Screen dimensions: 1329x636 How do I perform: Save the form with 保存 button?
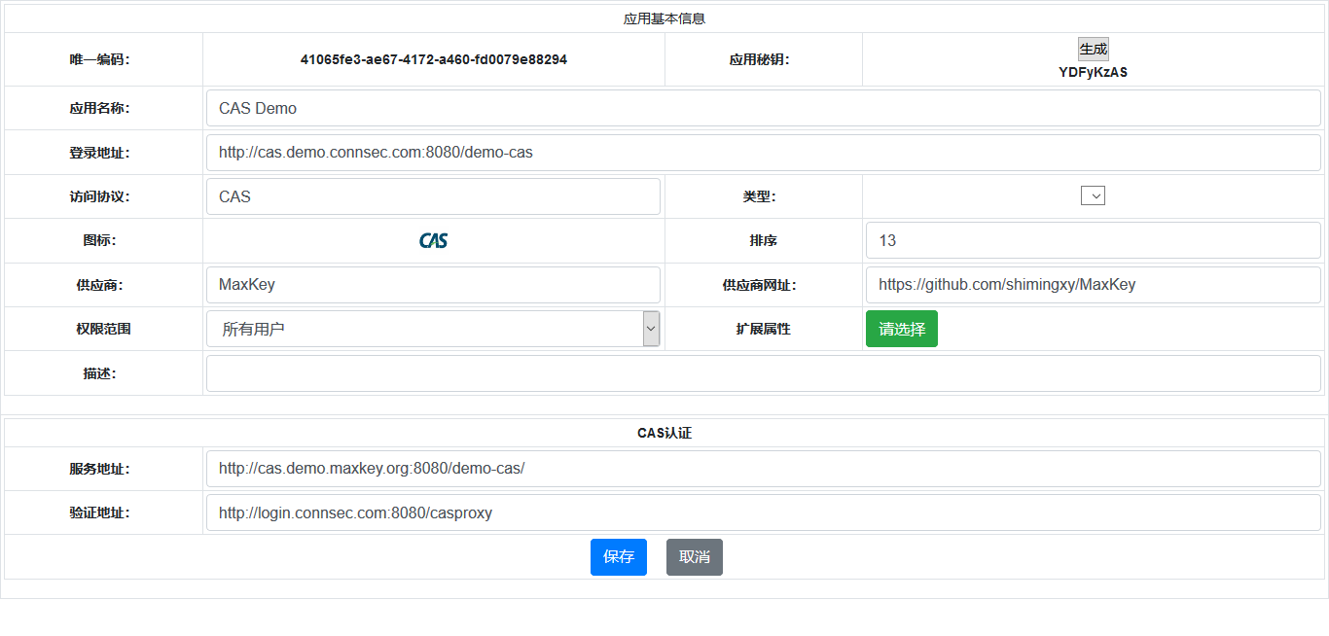click(x=618, y=557)
